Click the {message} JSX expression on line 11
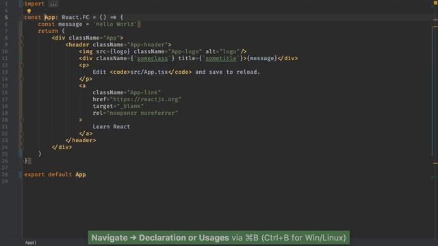 point(262,58)
